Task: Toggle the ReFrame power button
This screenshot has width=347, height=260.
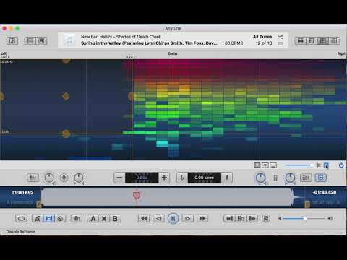Action: click(341, 165)
